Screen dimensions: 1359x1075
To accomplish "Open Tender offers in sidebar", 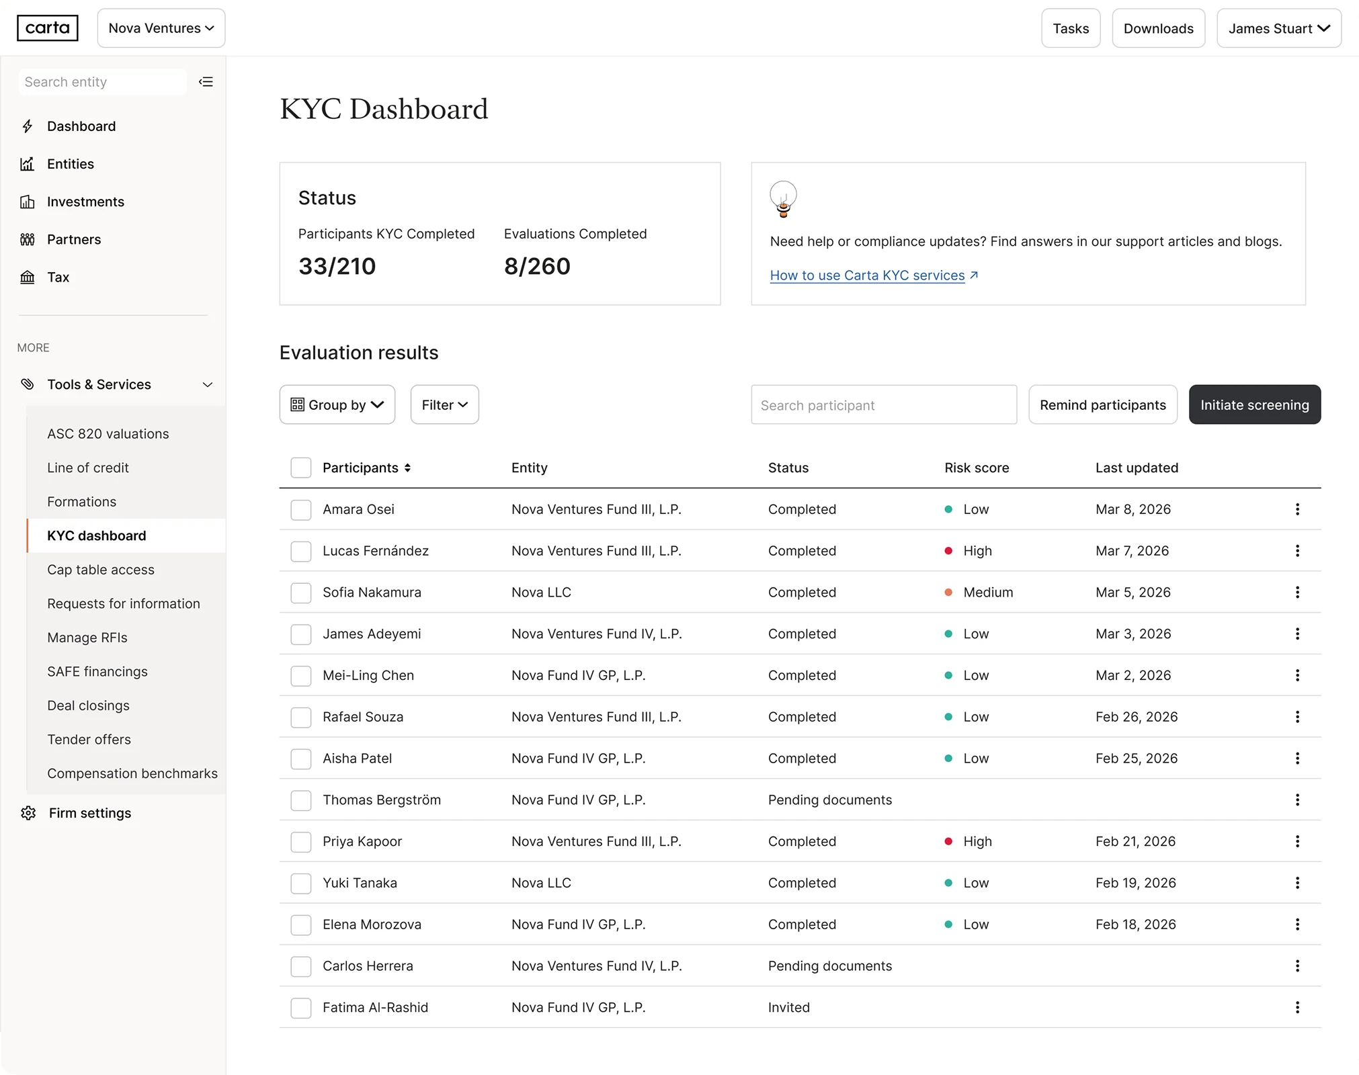I will 89,739.
